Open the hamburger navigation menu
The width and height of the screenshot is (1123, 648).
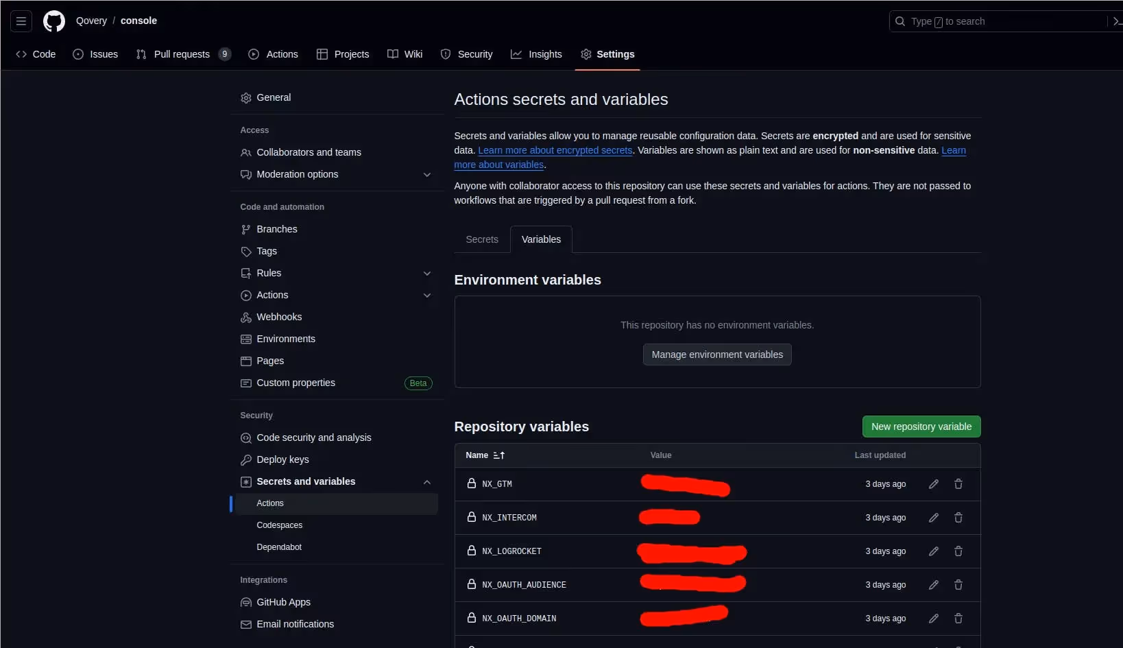tap(21, 21)
